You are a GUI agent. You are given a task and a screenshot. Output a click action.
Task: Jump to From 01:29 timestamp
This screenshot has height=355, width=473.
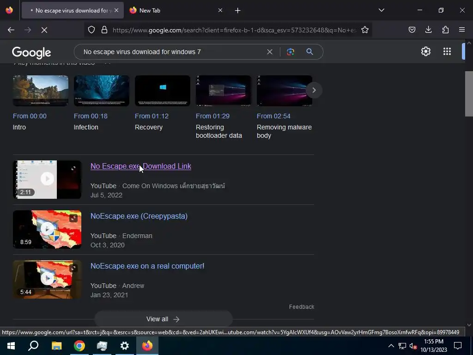(x=212, y=116)
